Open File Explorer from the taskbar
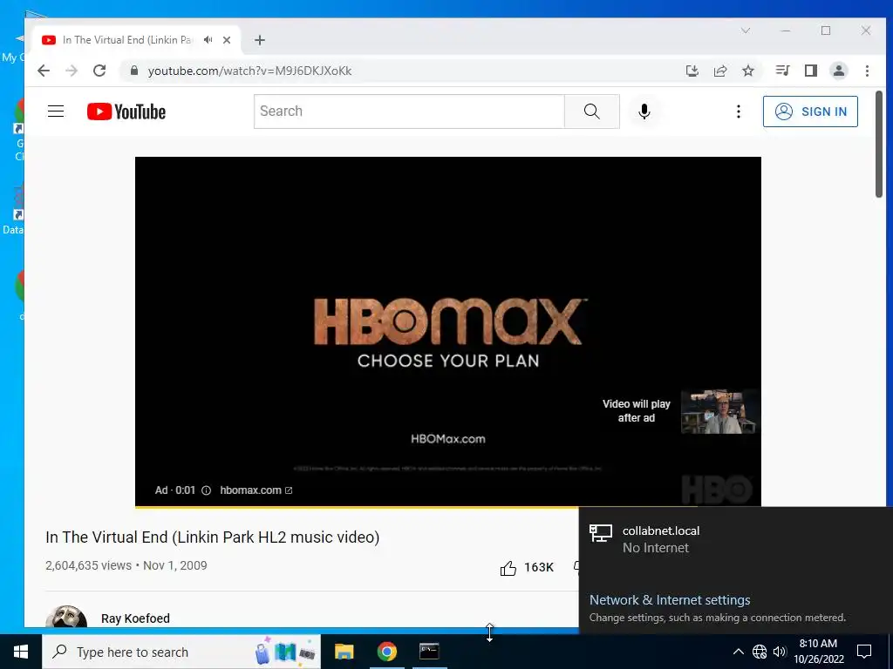The image size is (893, 669). tap(344, 652)
